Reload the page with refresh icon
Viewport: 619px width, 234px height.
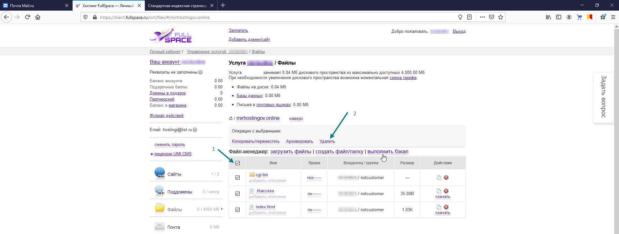[x=27, y=17]
